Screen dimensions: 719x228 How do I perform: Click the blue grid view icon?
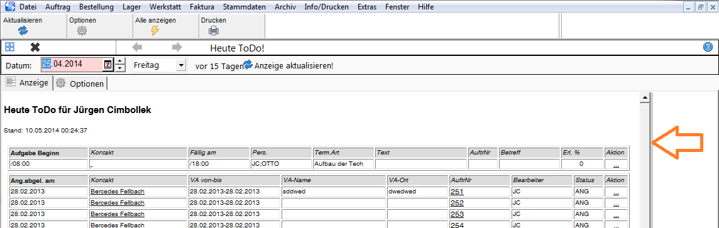click(x=10, y=47)
